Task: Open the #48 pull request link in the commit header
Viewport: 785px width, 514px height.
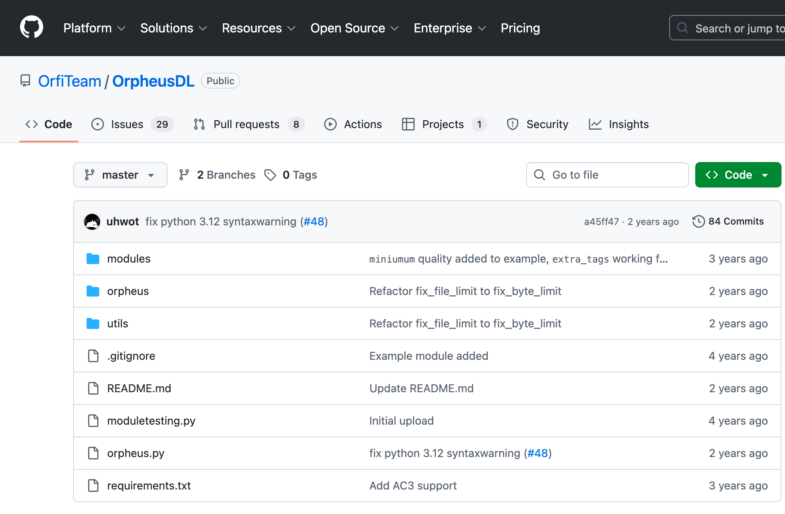Action: coord(314,221)
